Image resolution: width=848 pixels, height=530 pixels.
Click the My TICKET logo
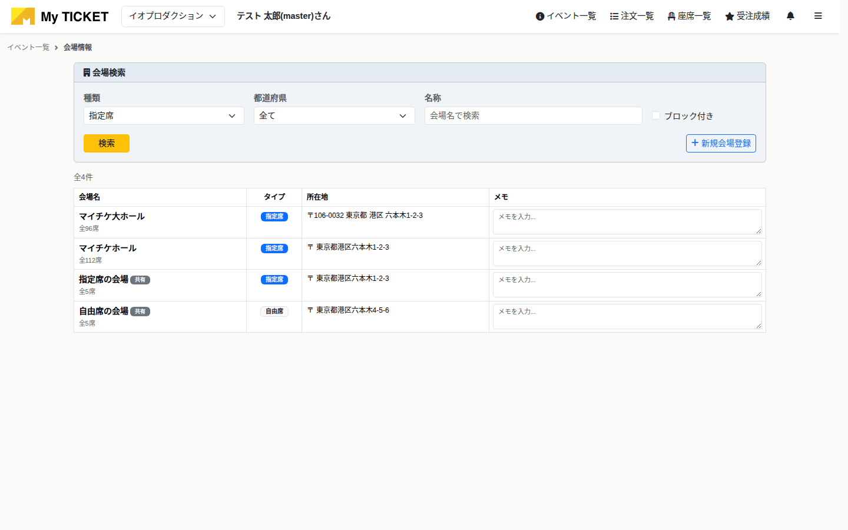point(59,16)
